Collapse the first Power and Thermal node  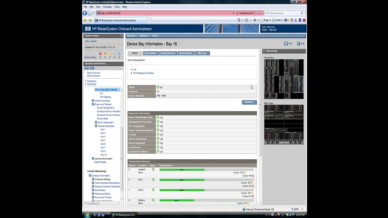click(93, 104)
